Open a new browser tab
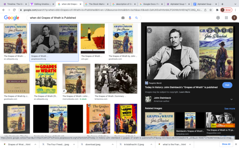239x149 pixels. 222,4
